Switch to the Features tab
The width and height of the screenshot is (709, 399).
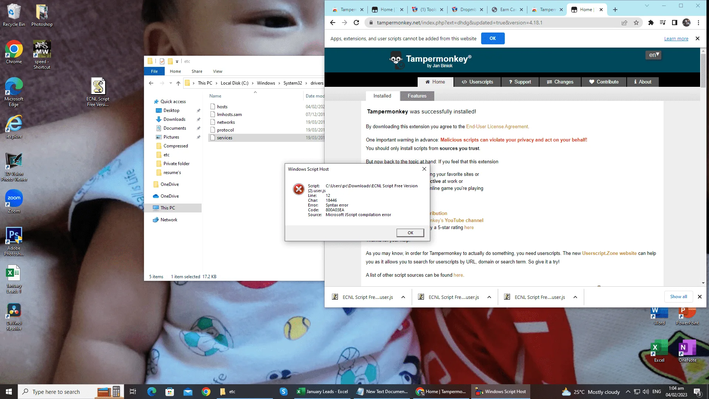tap(417, 96)
